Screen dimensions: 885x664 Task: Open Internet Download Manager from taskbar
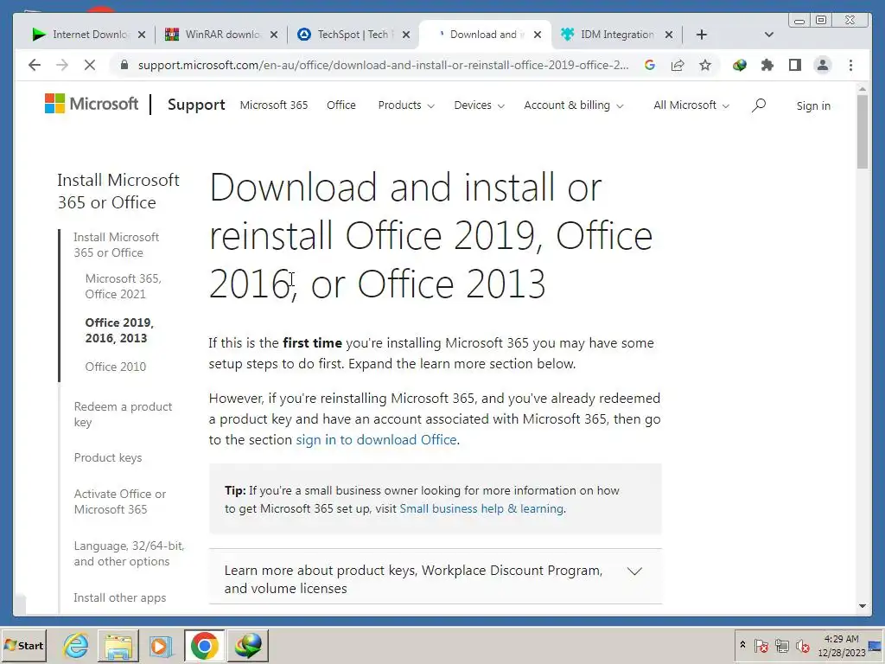[x=248, y=645]
